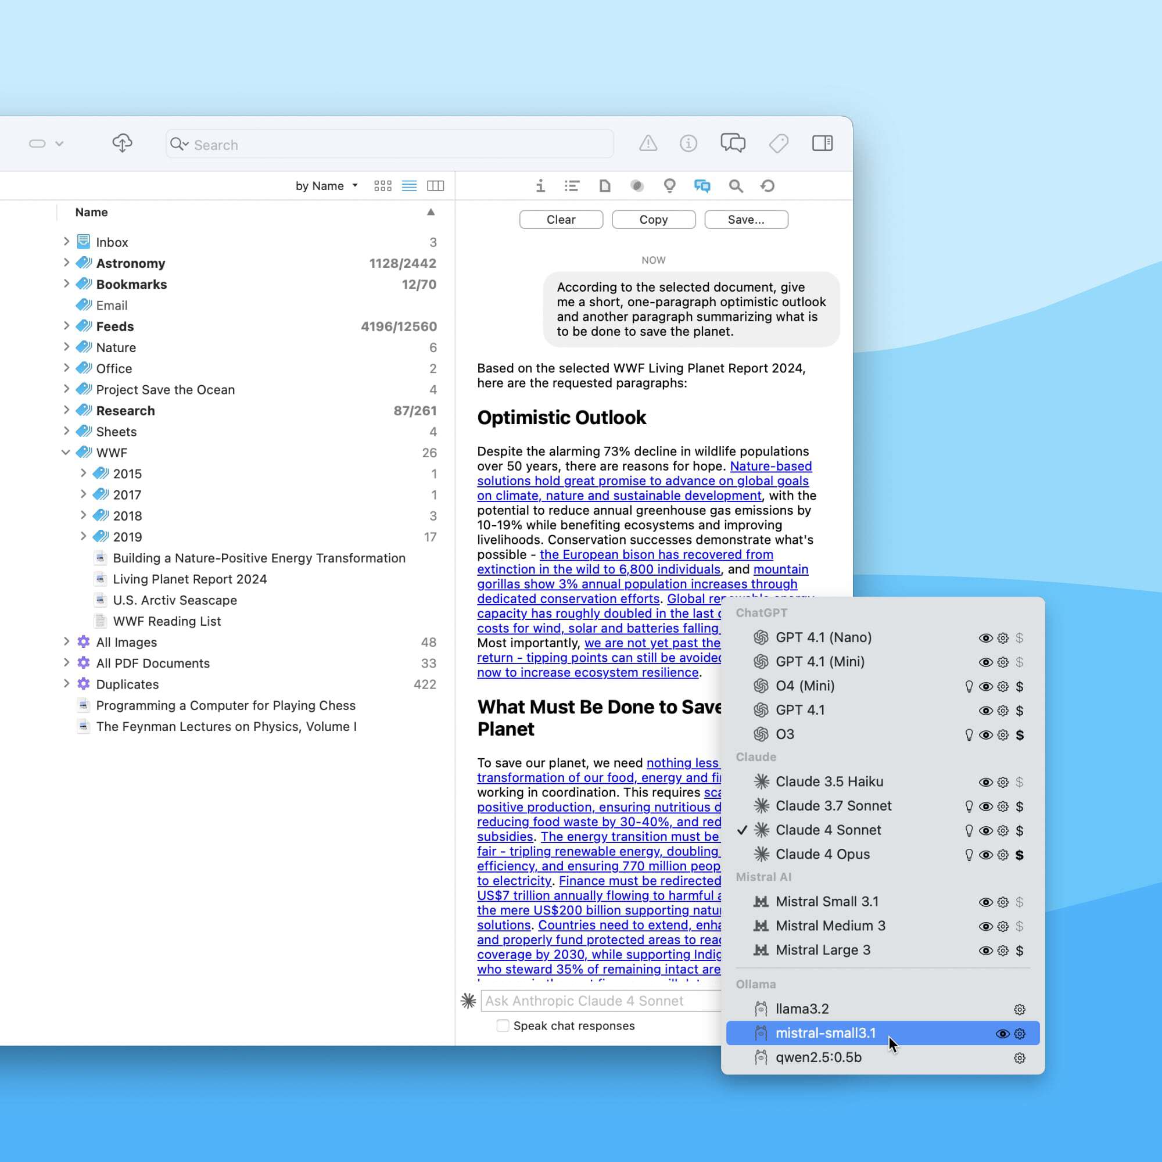The width and height of the screenshot is (1162, 1162).
Task: Click the cloud sync icon in toolbar
Action: coord(122,143)
